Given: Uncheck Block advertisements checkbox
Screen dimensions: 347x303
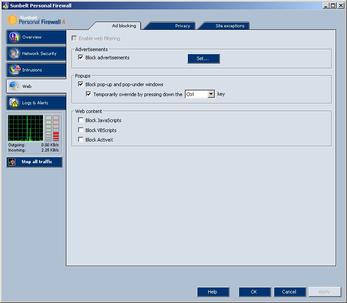Looking at the screenshot, I should coord(81,58).
